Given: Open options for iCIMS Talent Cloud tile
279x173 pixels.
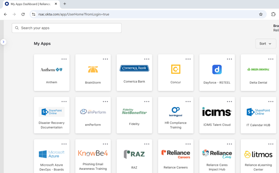Looking at the screenshot, I should 230,102.
